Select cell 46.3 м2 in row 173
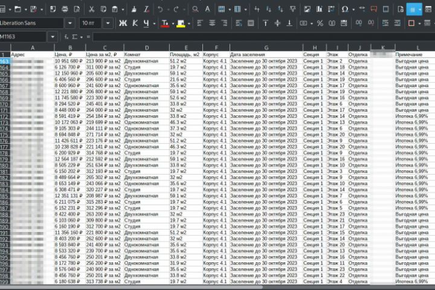The height and width of the screenshot is (290, 435). (186, 123)
